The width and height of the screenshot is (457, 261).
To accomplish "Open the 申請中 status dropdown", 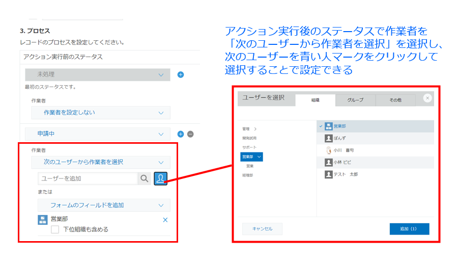I will coord(98,134).
